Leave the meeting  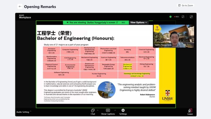click(190, 112)
